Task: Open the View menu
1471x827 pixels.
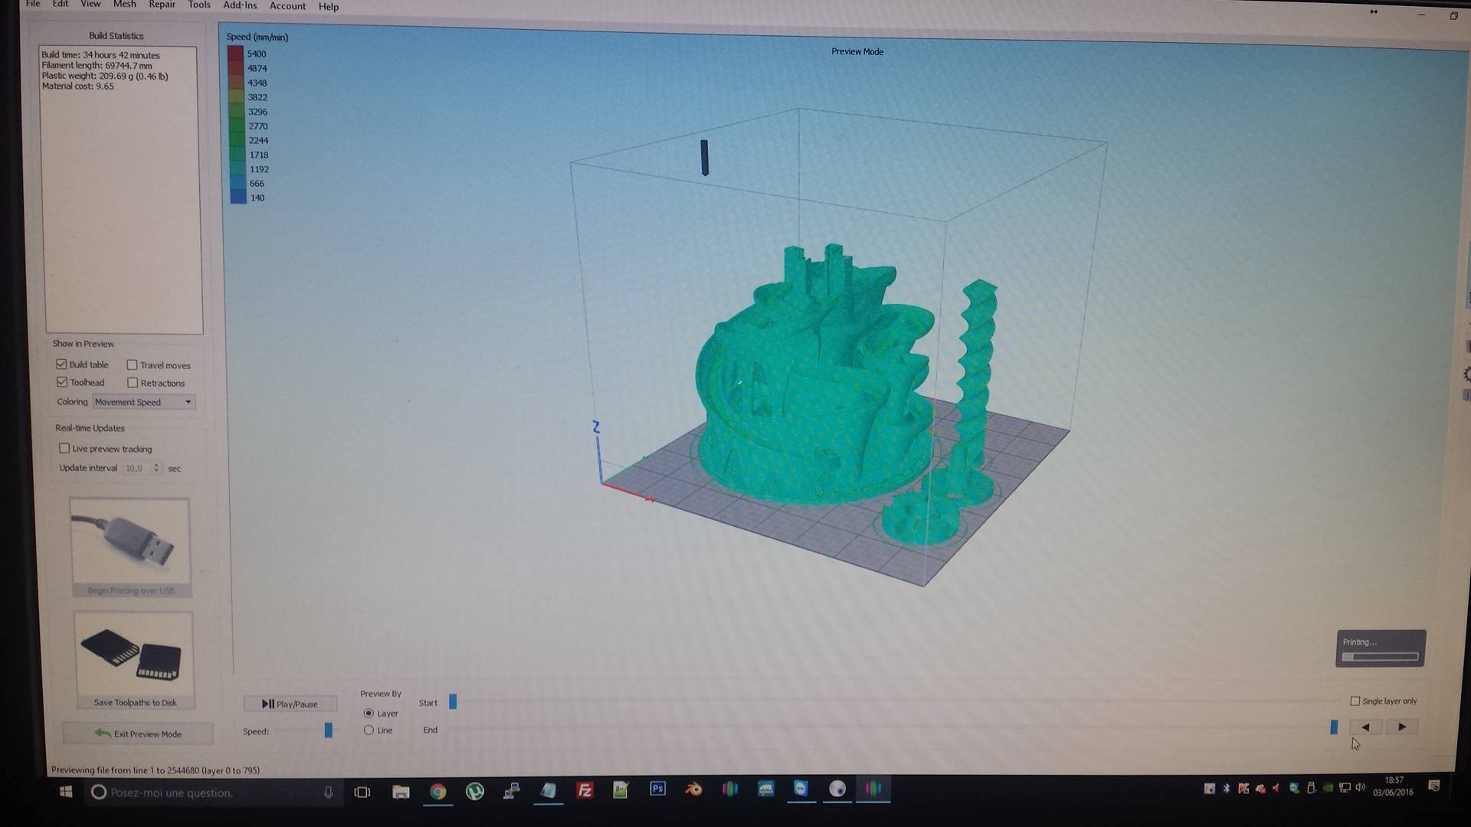Action: [90, 4]
